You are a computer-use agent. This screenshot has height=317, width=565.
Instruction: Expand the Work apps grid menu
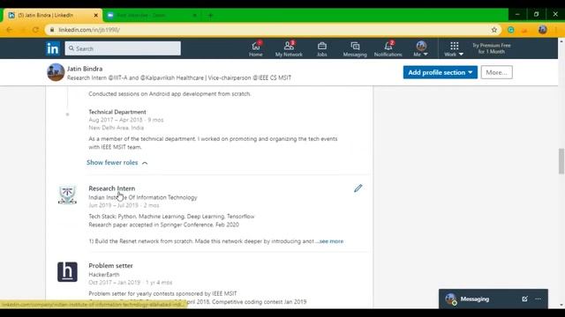(x=454, y=48)
